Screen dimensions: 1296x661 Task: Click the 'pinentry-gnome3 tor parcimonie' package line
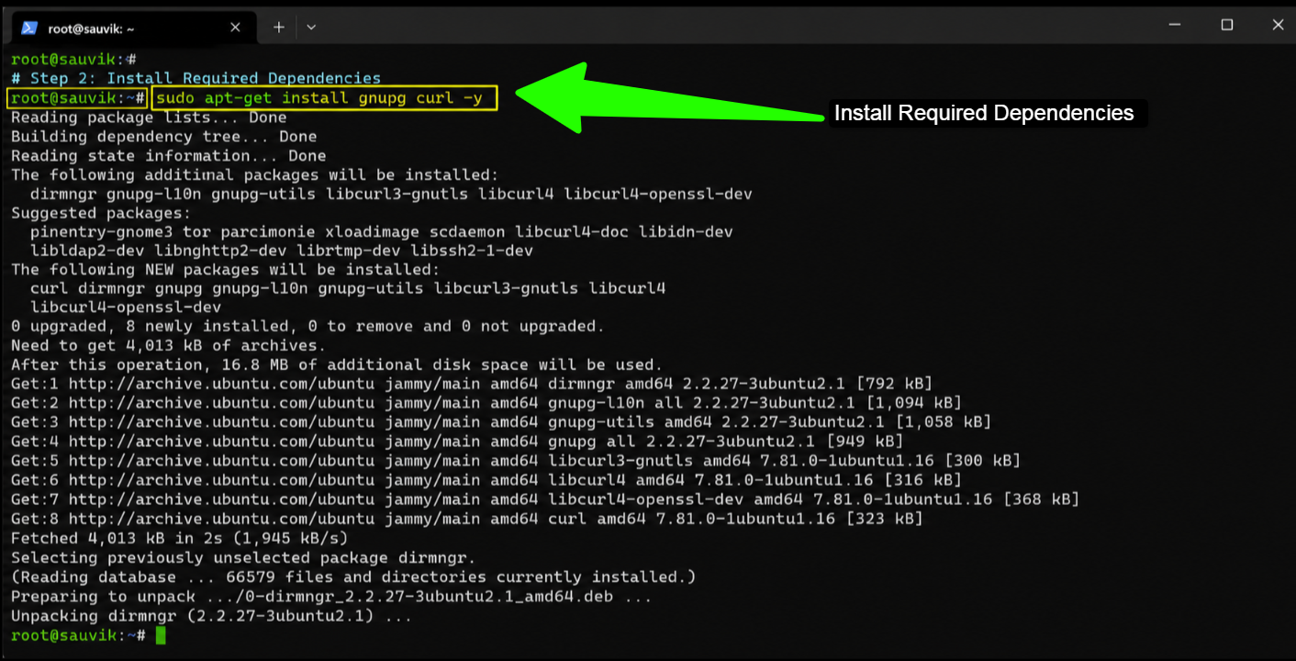coord(381,232)
